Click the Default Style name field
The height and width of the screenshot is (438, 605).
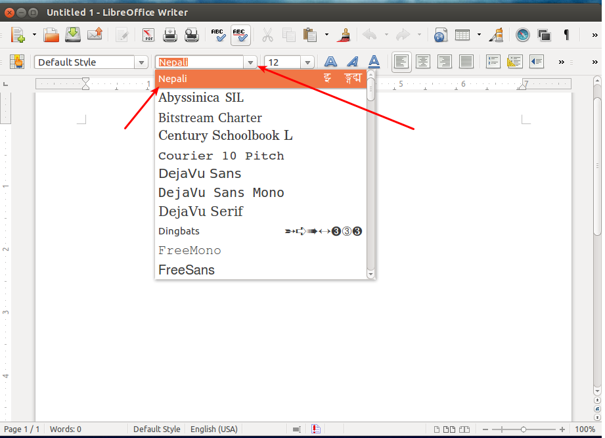click(x=84, y=62)
